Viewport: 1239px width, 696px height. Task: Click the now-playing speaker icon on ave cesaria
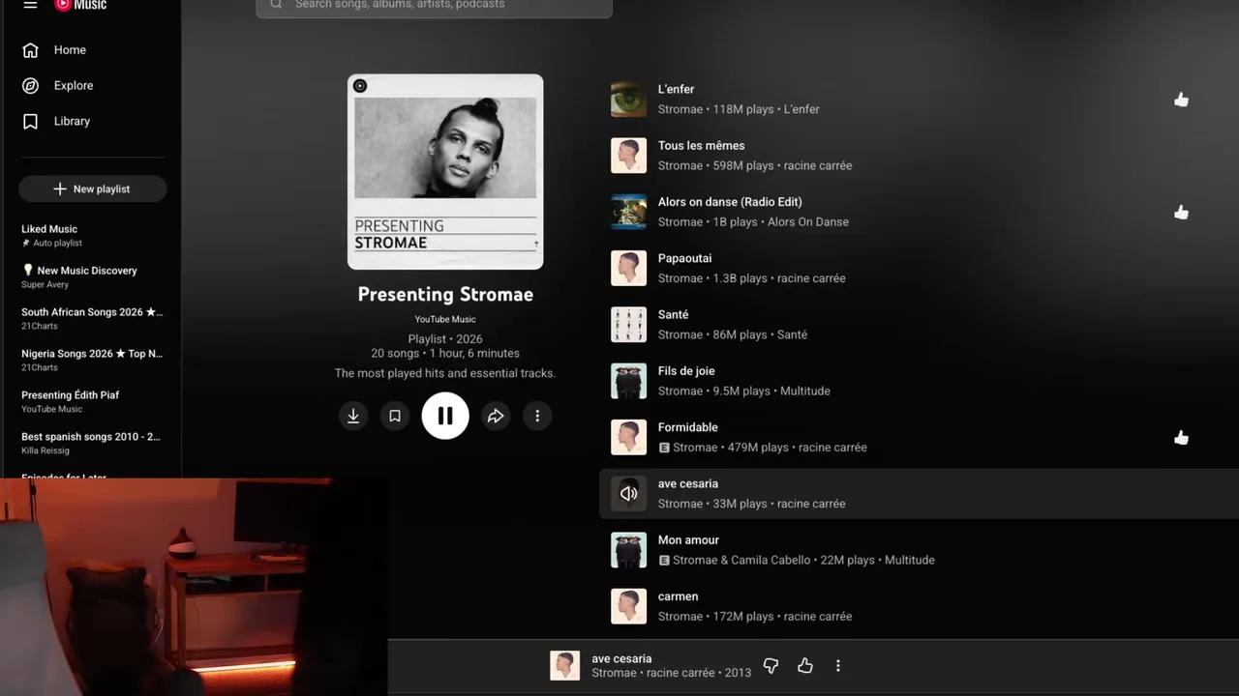(x=628, y=494)
